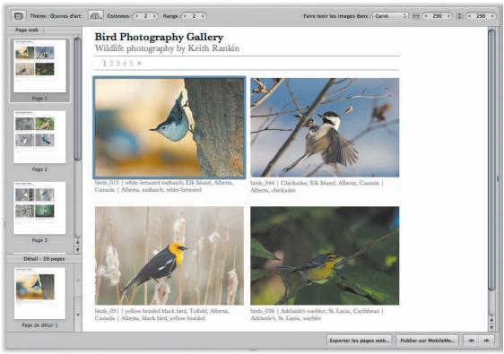Click the page list scrollbar thumb
Screen dimensions: 504x354
(77, 99)
